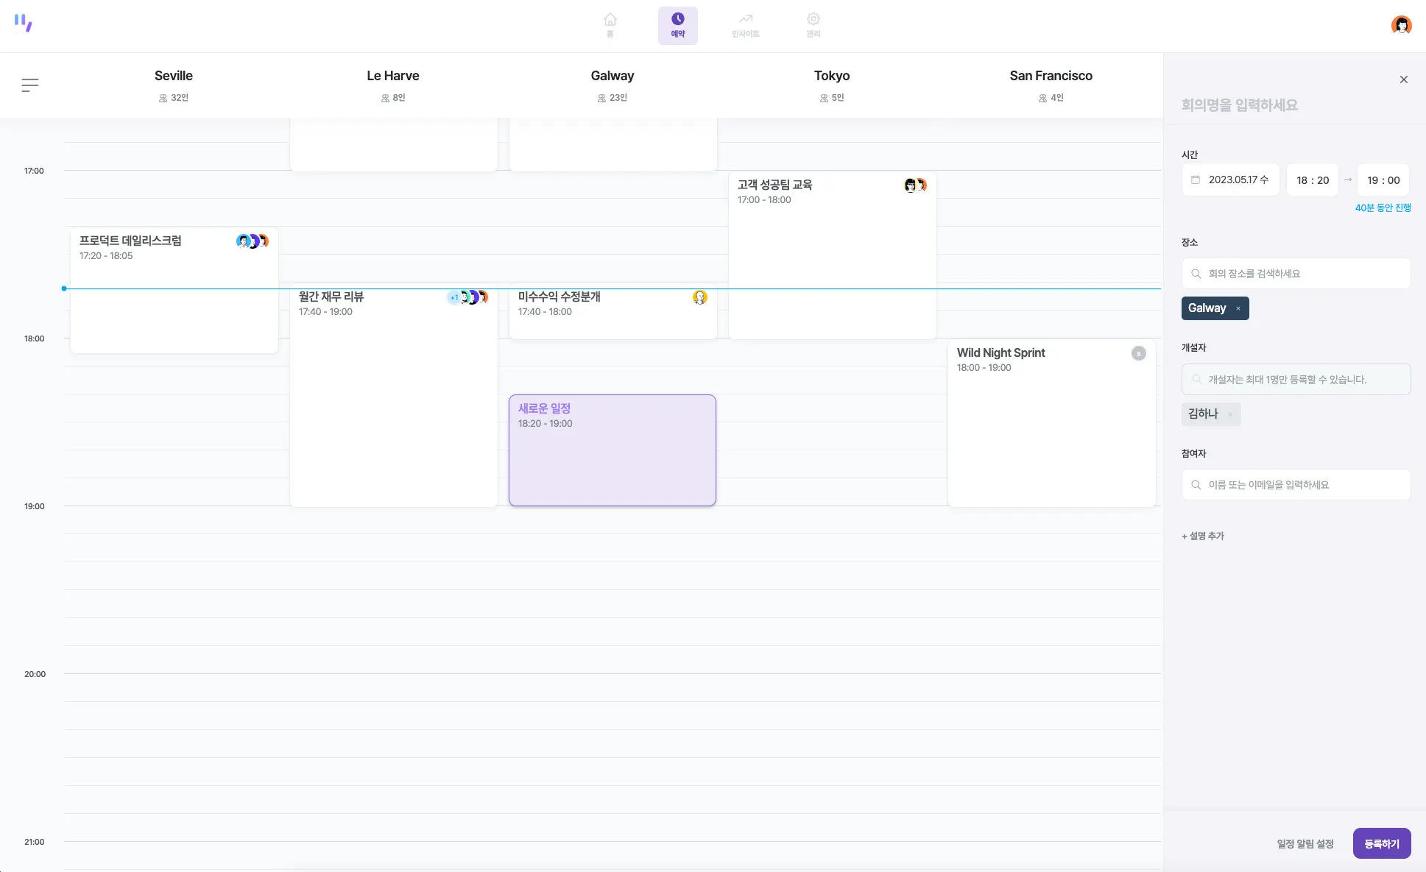Open the Home (홈) nav icon
Image resolution: width=1426 pixels, height=872 pixels.
coord(610,25)
